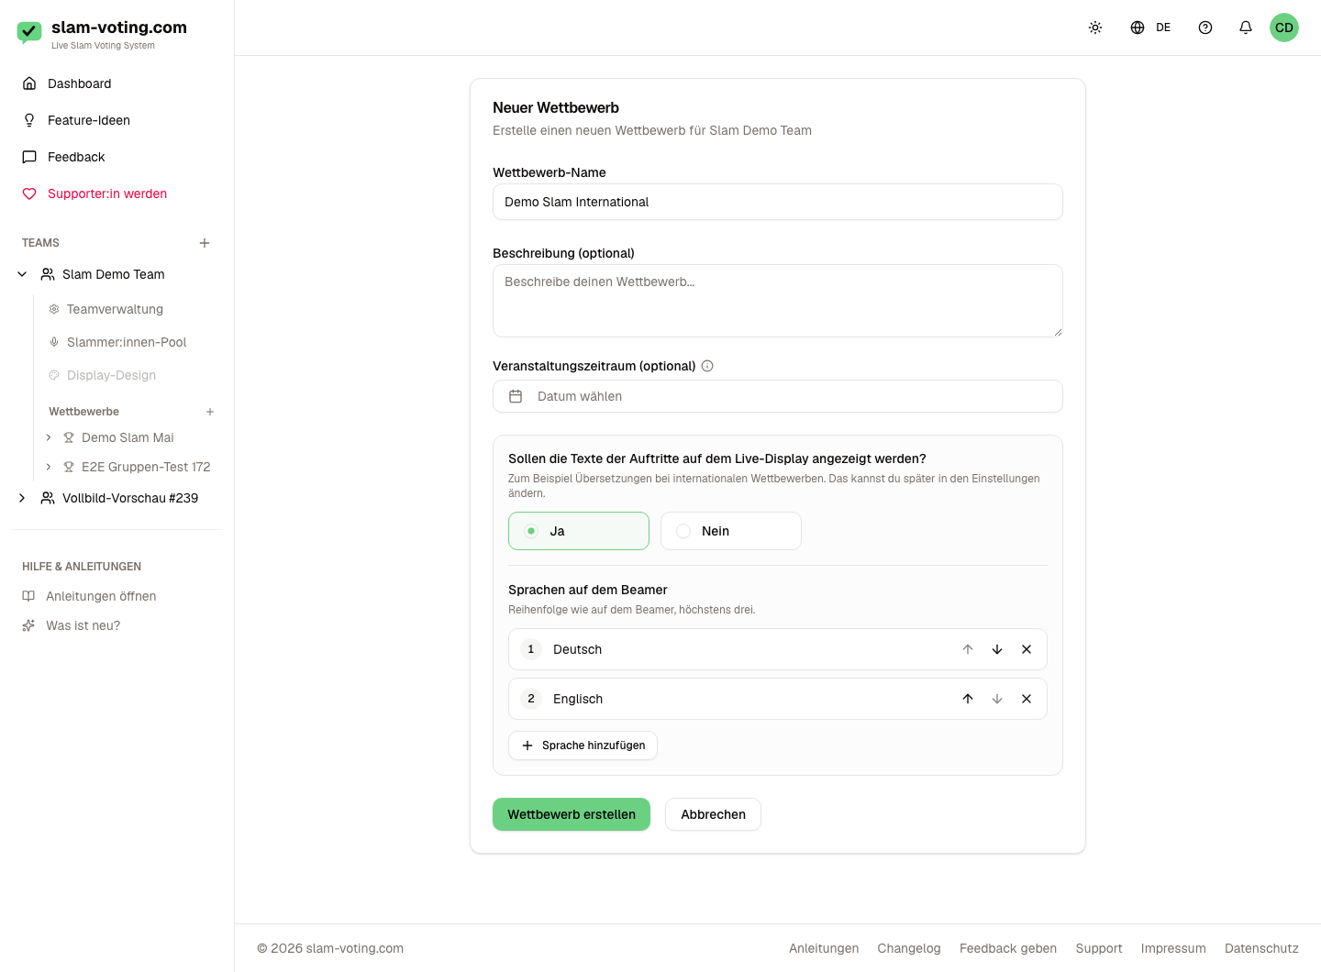Open Datenschutz footer link

tap(1261, 948)
